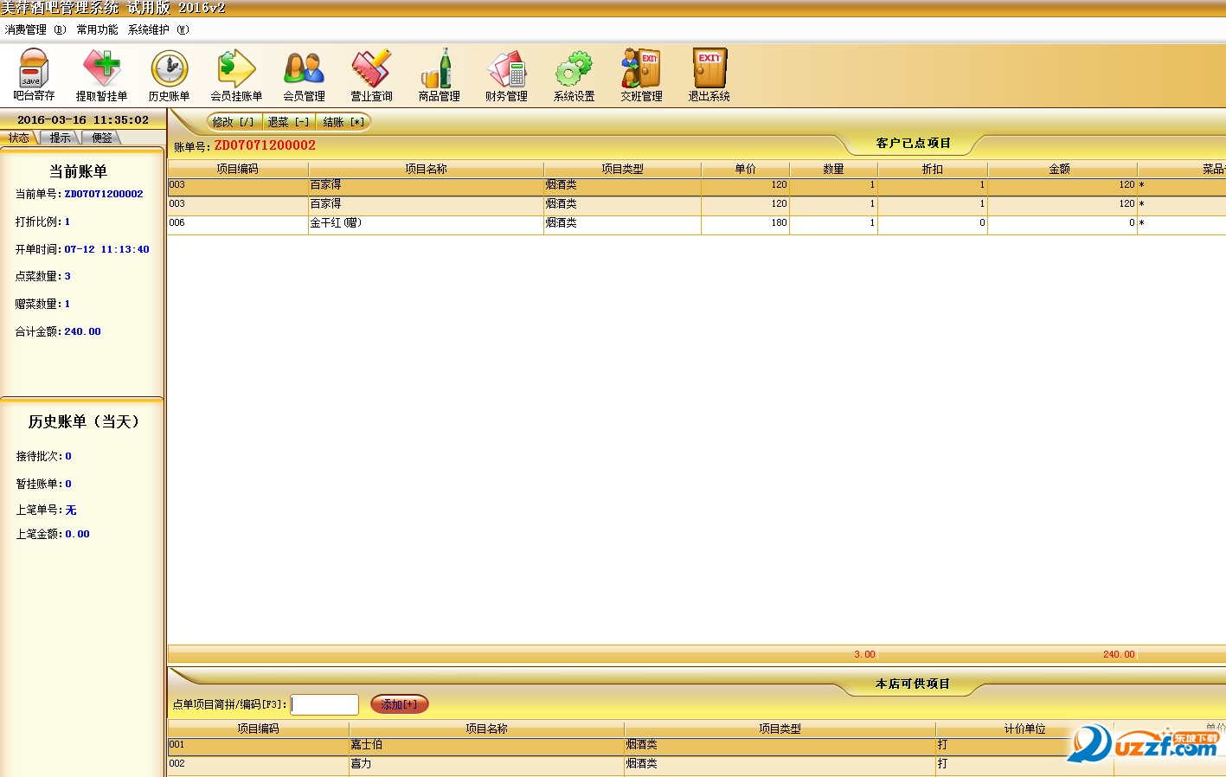
Task: Open 交班管理 icon
Action: (641, 74)
